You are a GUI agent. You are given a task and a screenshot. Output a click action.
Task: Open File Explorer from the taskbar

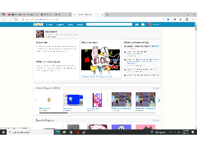pos(64,132)
